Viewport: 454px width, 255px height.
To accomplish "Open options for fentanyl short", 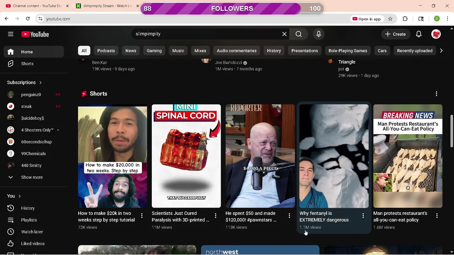I will [x=363, y=216].
